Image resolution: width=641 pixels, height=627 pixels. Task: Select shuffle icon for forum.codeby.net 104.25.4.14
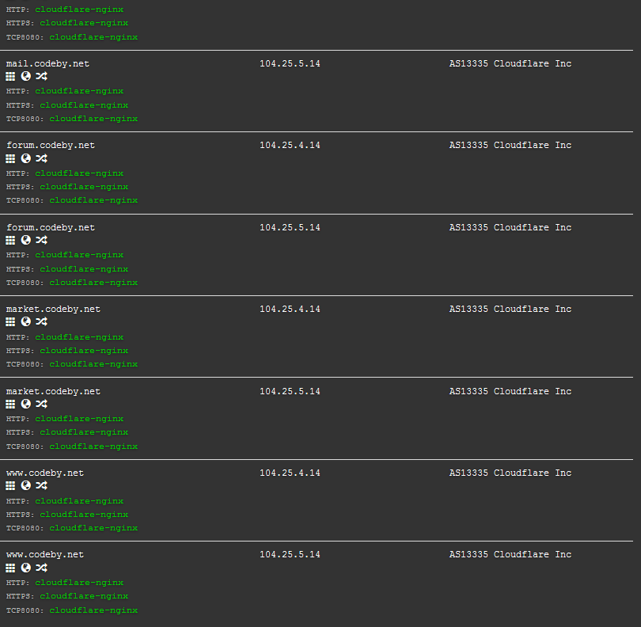click(x=41, y=158)
